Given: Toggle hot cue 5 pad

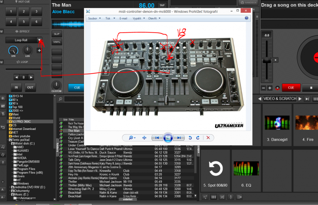Looking at the screenshot, I should click(24, 21).
